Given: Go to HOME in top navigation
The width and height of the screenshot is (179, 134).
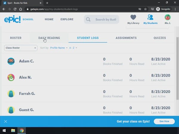Looking at the screenshot, I should pyautogui.click(x=49, y=19).
